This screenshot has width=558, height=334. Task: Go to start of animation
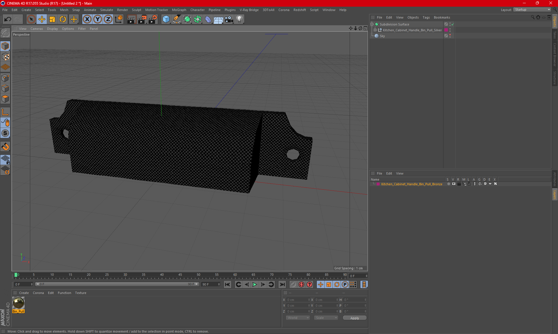tap(227, 284)
